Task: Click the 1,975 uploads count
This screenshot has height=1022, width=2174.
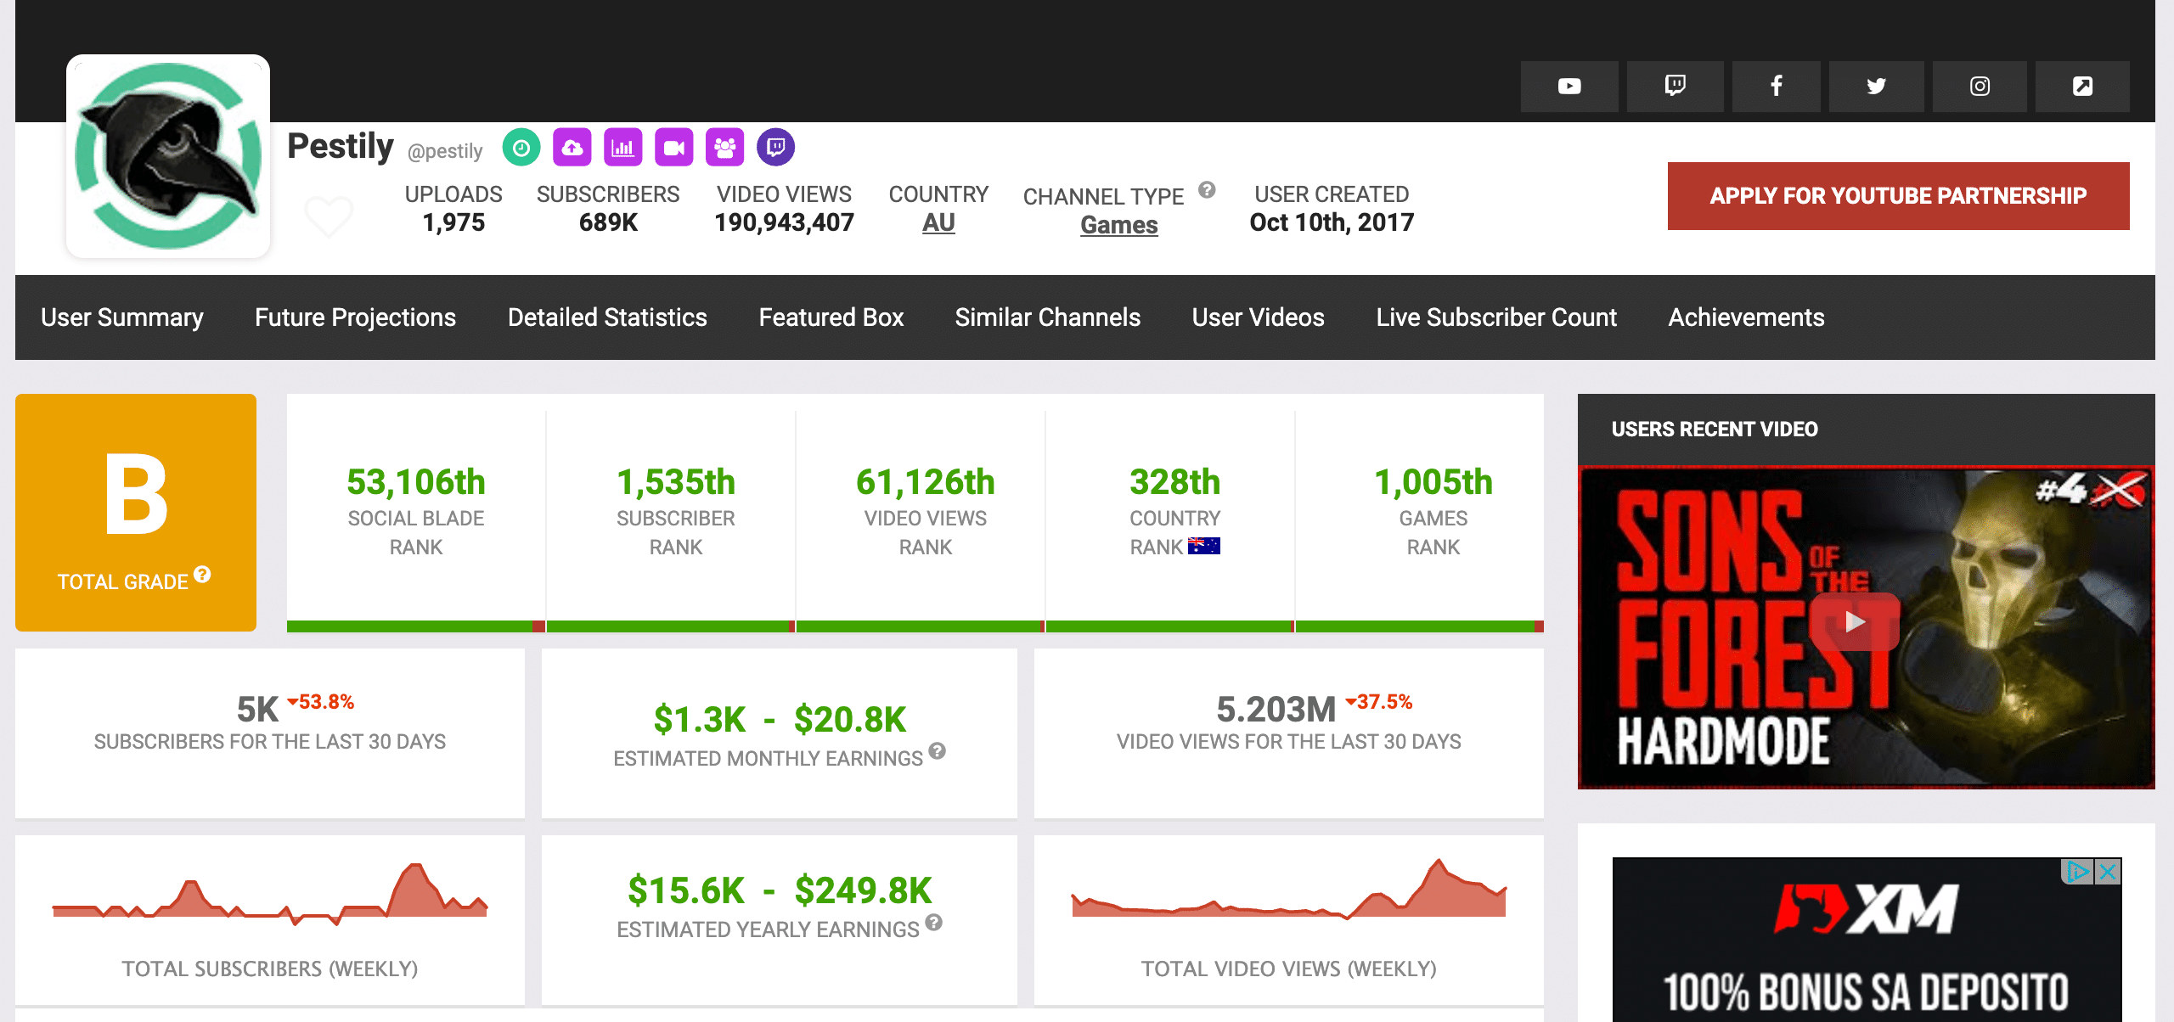Action: [x=453, y=222]
